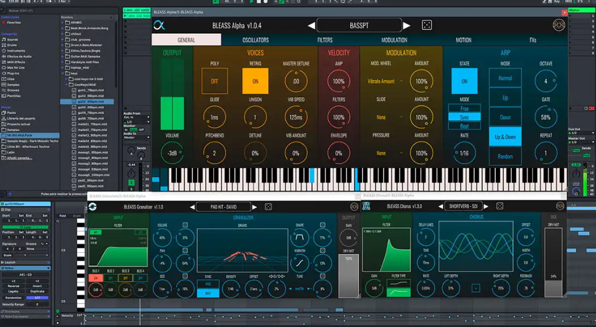Click Legato button in Notes panel

(13, 291)
